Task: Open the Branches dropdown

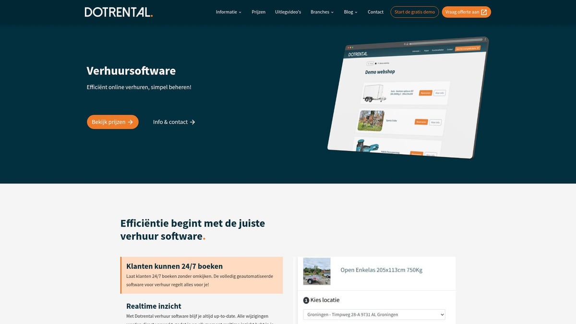Action: point(322,12)
